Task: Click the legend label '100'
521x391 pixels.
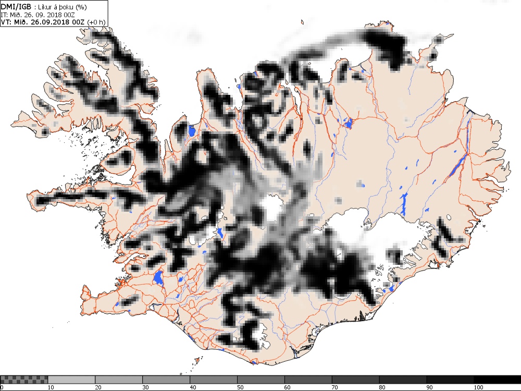Action: click(478, 387)
